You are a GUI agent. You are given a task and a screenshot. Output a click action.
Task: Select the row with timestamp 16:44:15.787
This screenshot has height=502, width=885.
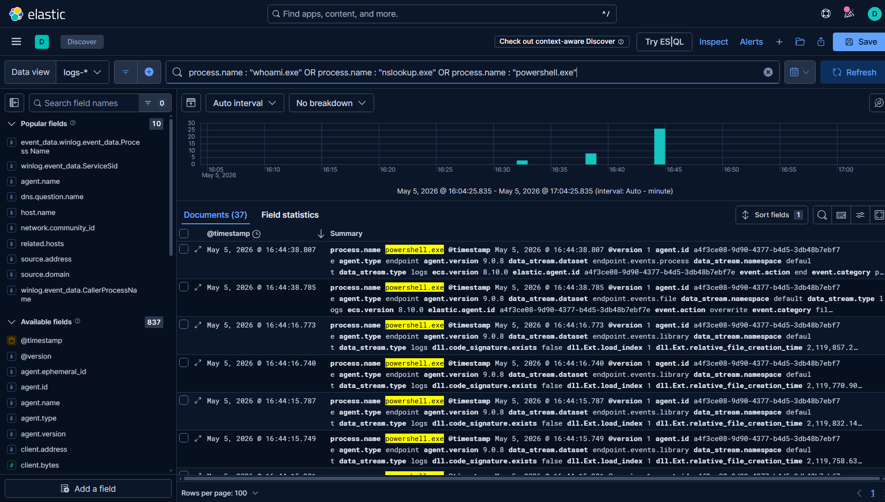pyautogui.click(x=184, y=401)
